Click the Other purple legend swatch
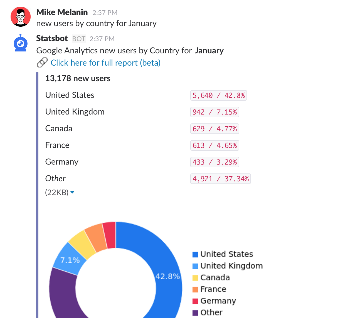The height and width of the screenshot is (318, 360). click(195, 313)
